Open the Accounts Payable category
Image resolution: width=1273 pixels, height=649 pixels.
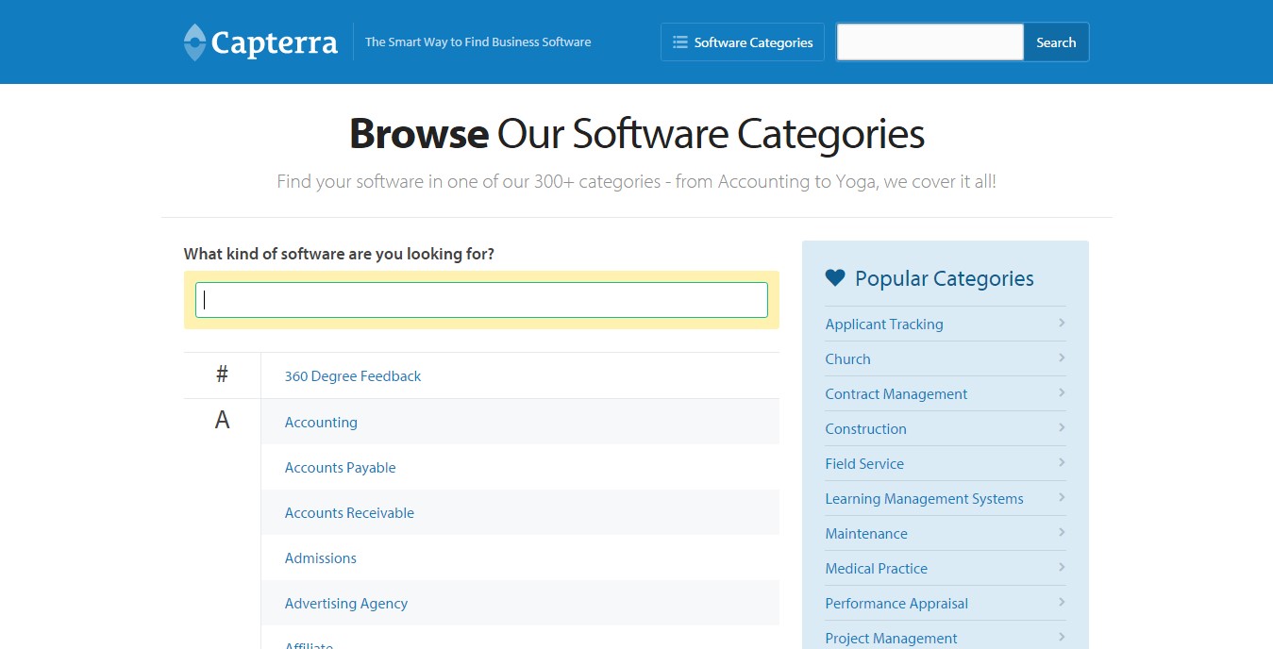340,467
